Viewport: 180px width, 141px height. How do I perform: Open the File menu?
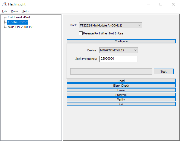coord(5,11)
